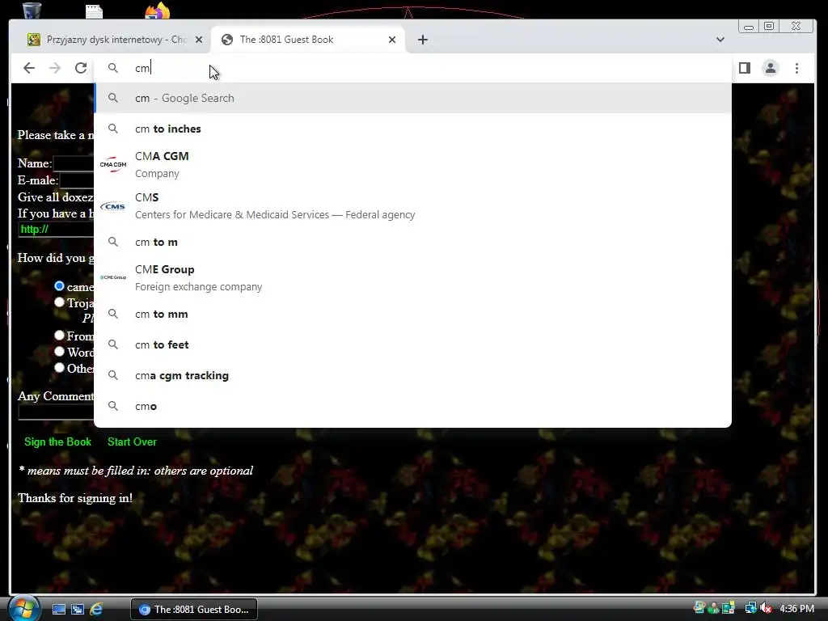
Task: Click the E-male input field
Action: (77, 180)
